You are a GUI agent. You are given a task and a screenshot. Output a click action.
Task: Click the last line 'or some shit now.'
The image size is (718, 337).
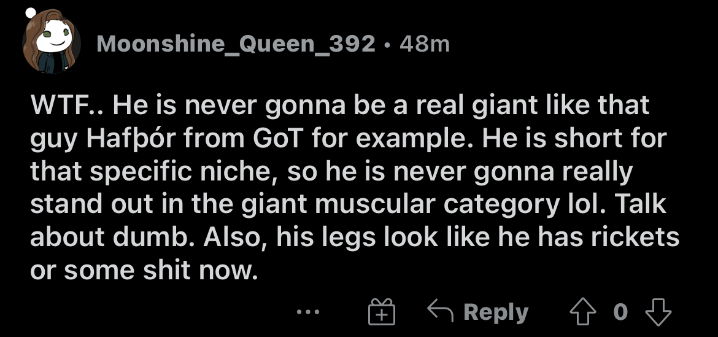[x=144, y=270]
